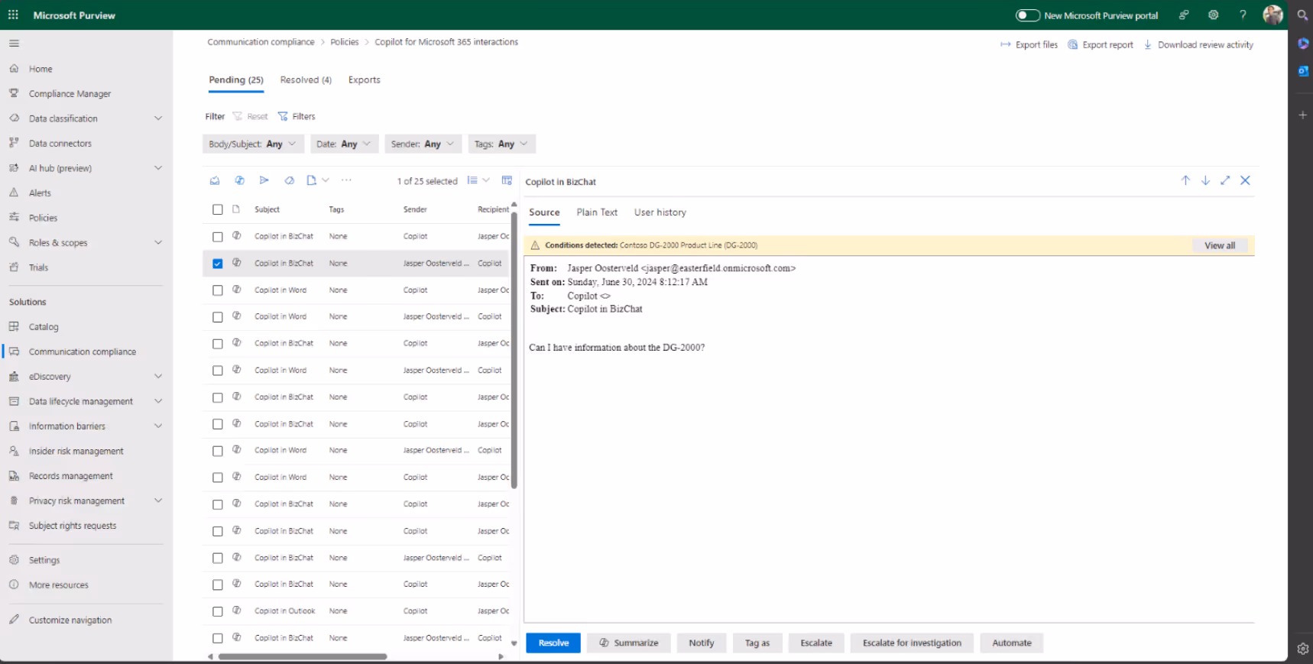The width and height of the screenshot is (1313, 664).
Task: Switch to the Resolved (4) tab
Action: [306, 79]
